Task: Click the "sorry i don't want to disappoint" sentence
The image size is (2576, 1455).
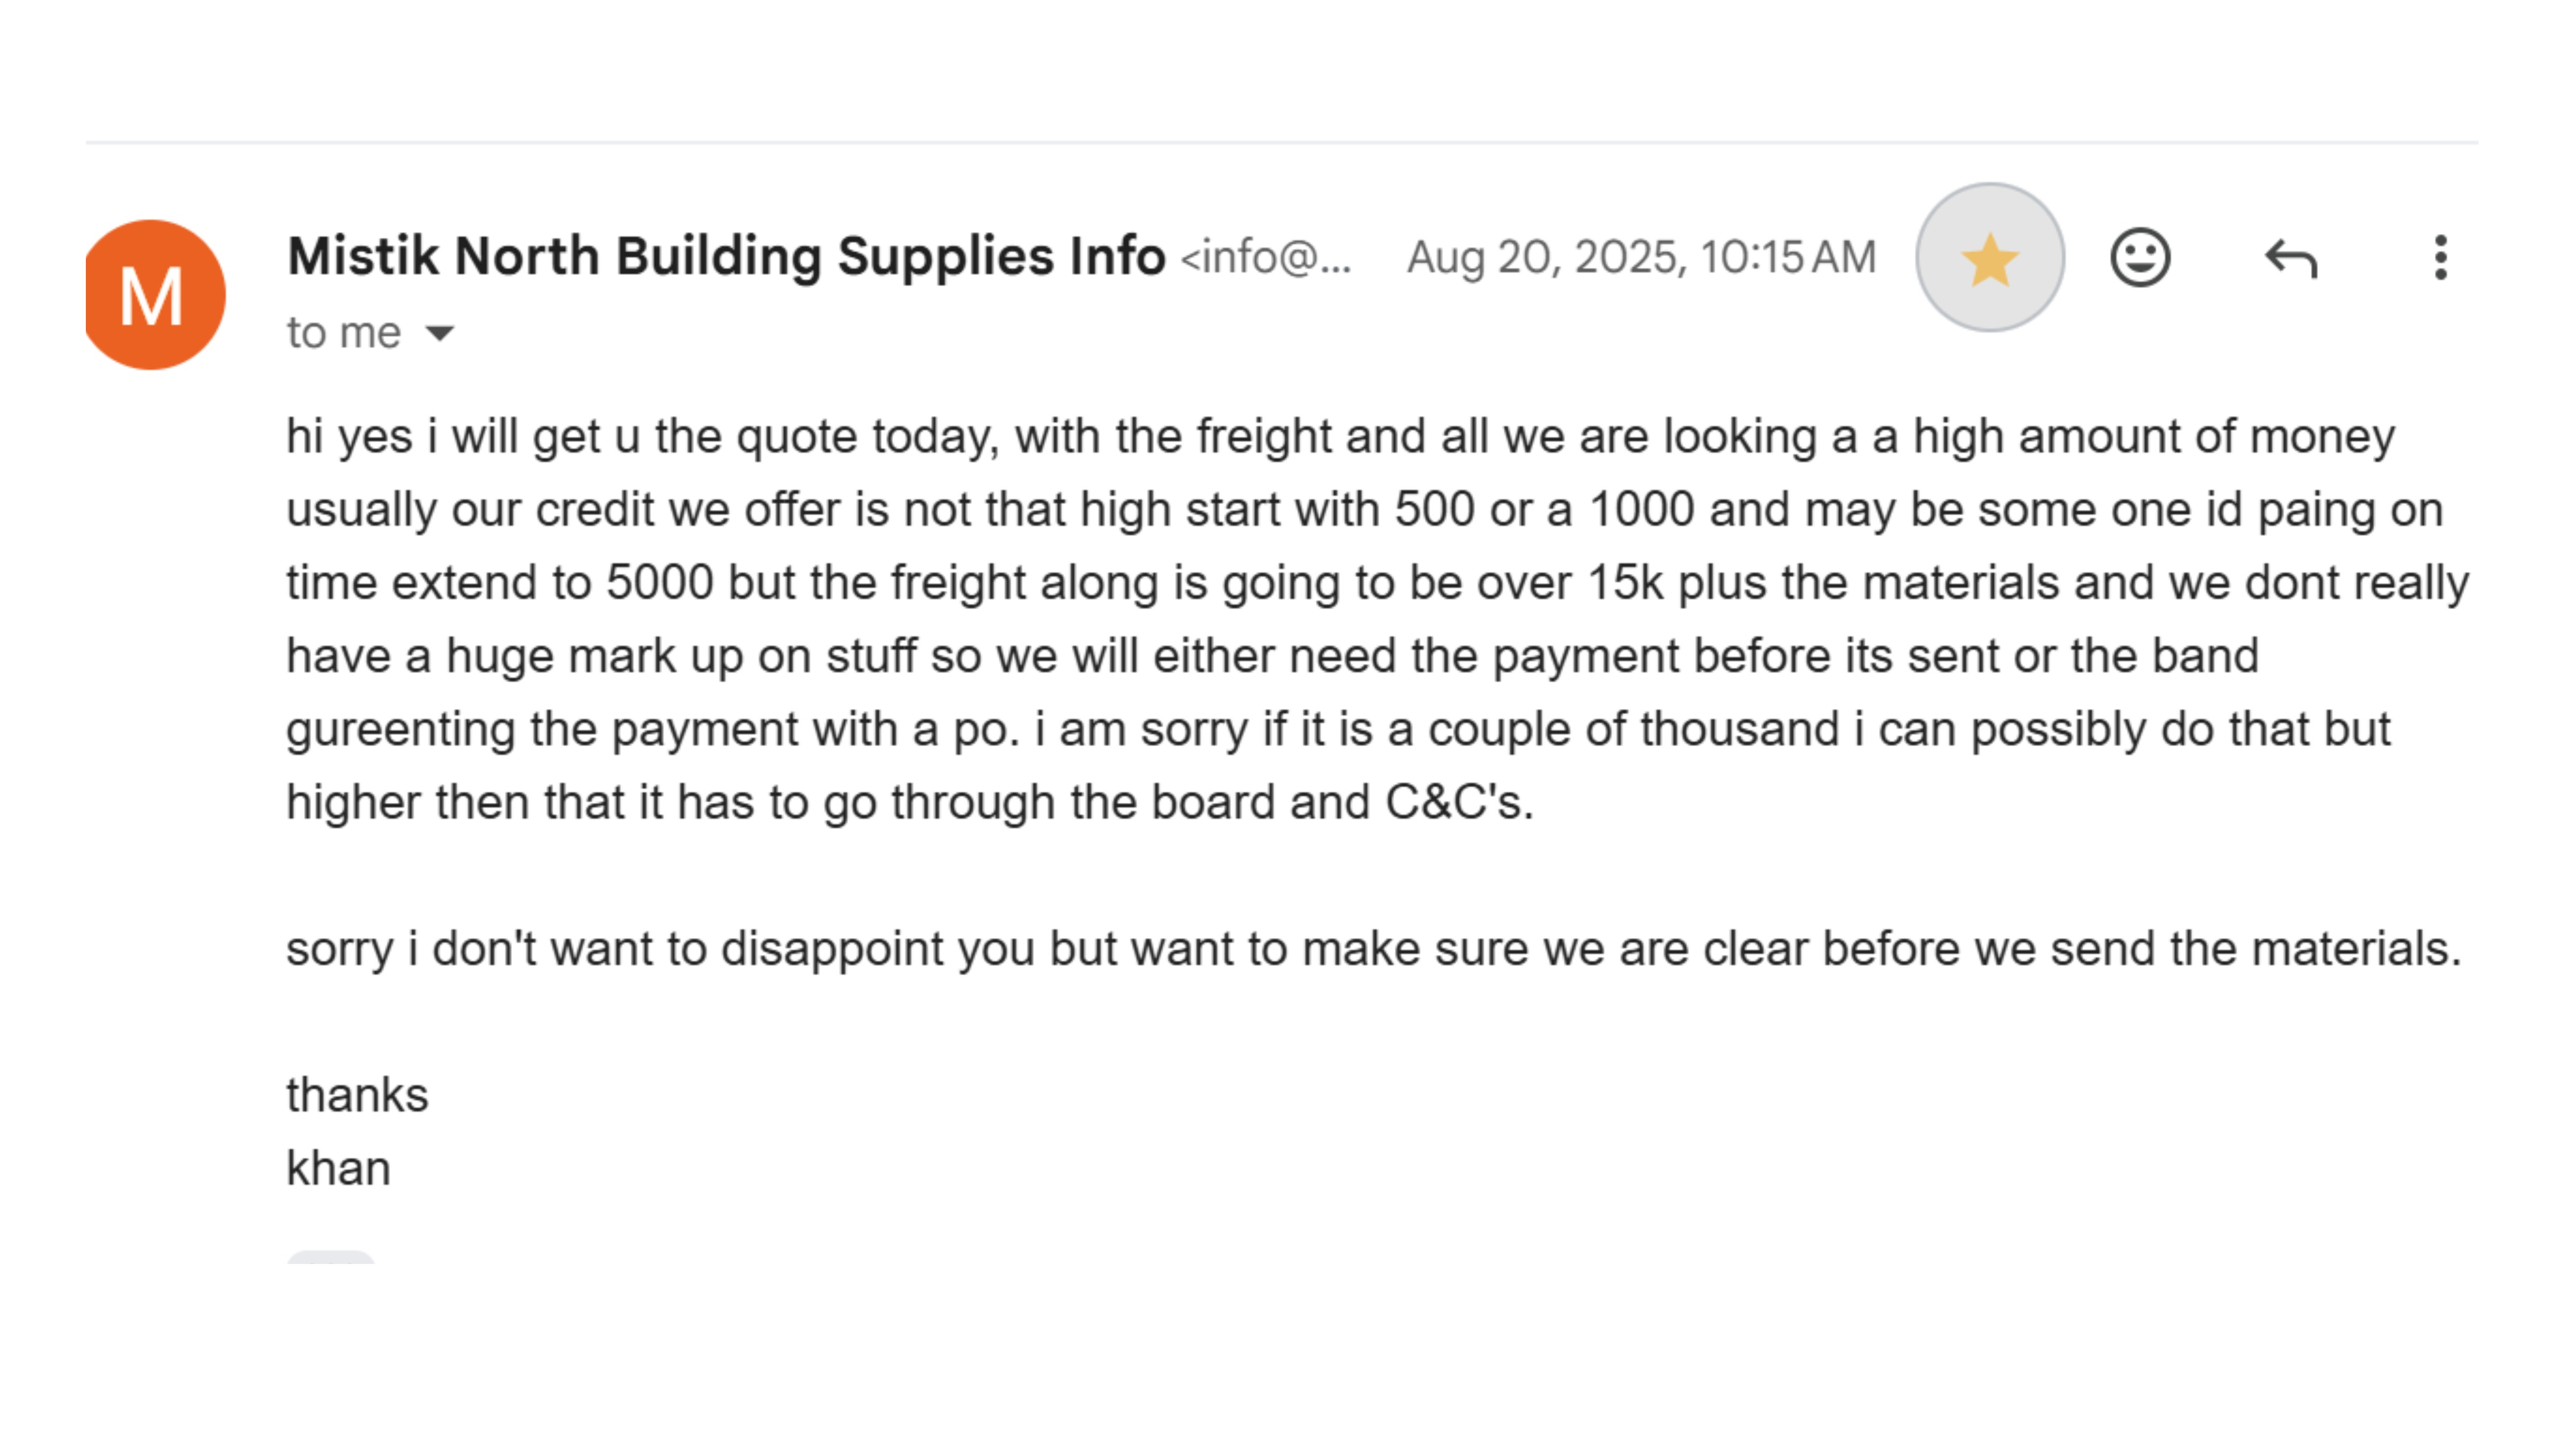Action: coord(1372,949)
